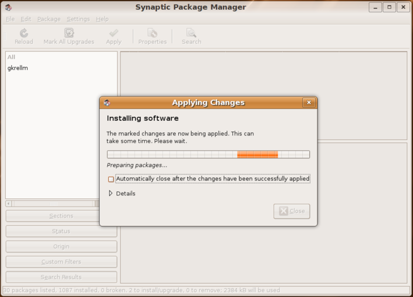Click the category list horizontal scrollbar
This screenshot has height=297, width=413.
pos(52,204)
